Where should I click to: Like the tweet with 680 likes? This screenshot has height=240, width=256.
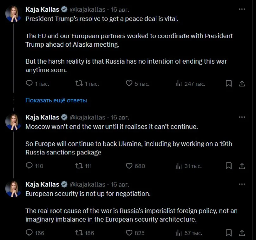click(129, 166)
